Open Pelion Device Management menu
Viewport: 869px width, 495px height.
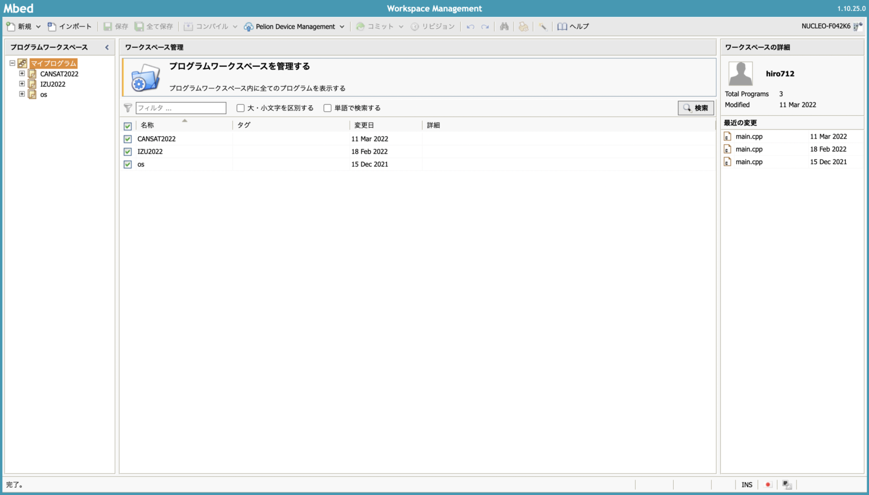[294, 26]
